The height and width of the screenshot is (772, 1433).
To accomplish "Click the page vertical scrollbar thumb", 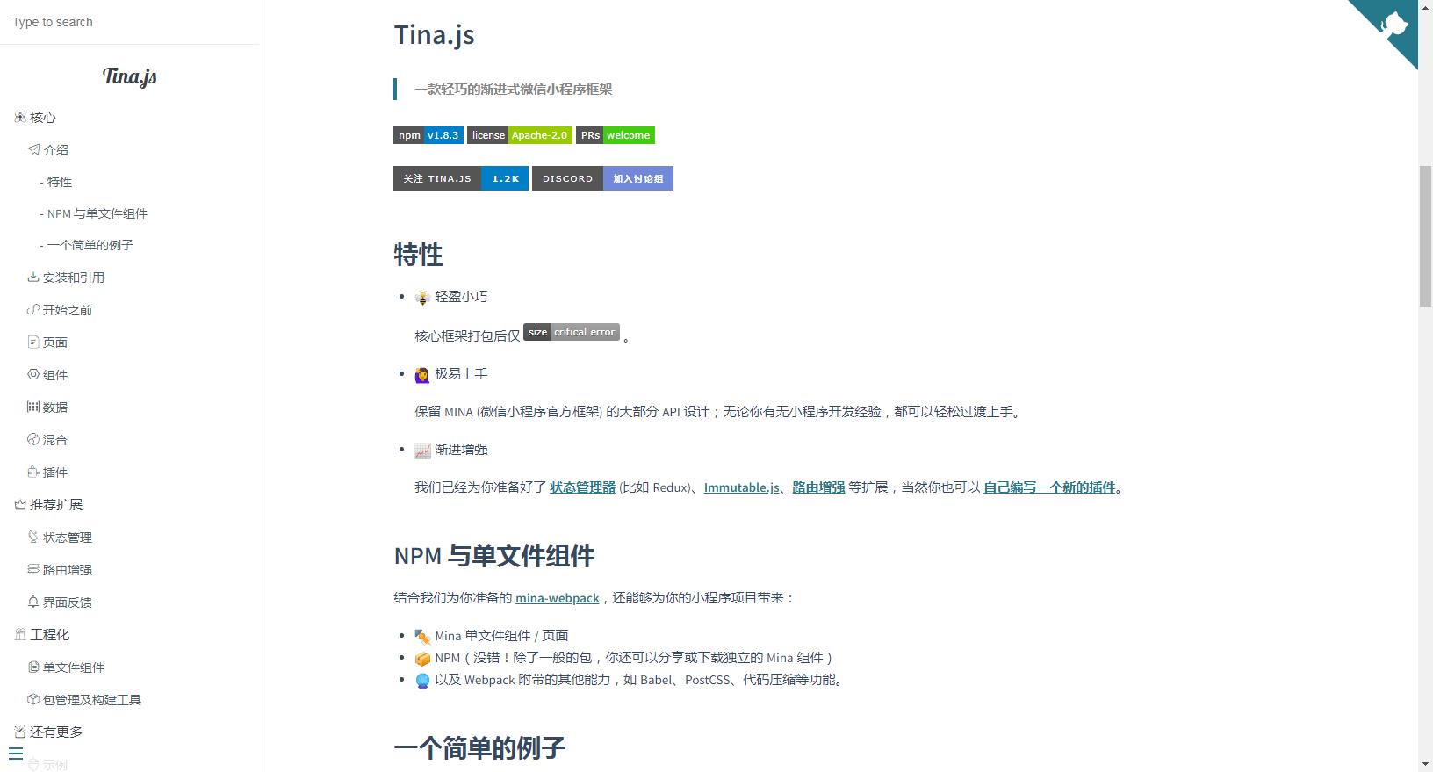I will 1426,235.
